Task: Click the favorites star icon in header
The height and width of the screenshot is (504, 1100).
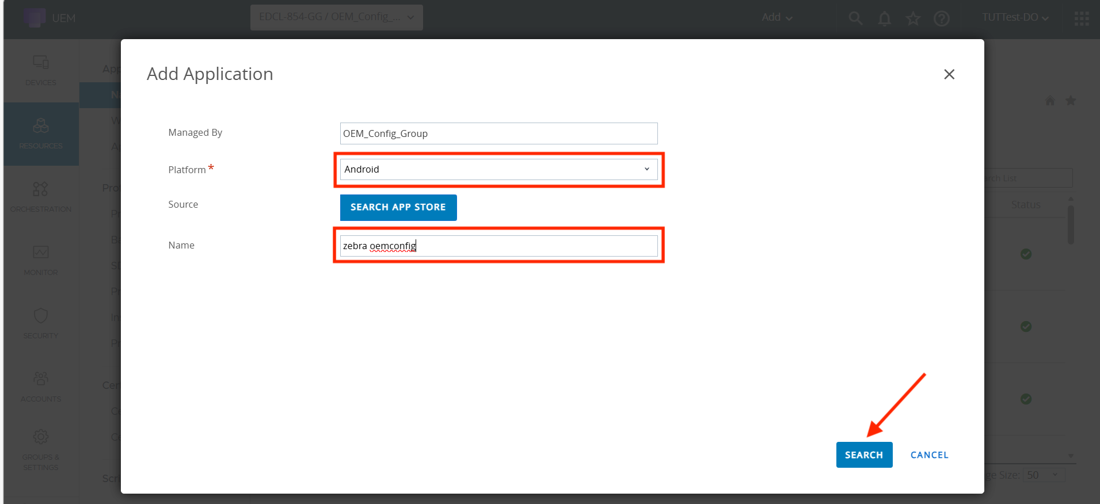Action: (x=913, y=18)
